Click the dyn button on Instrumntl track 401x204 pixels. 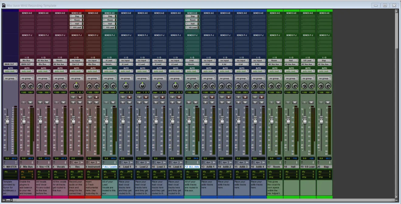92,162
